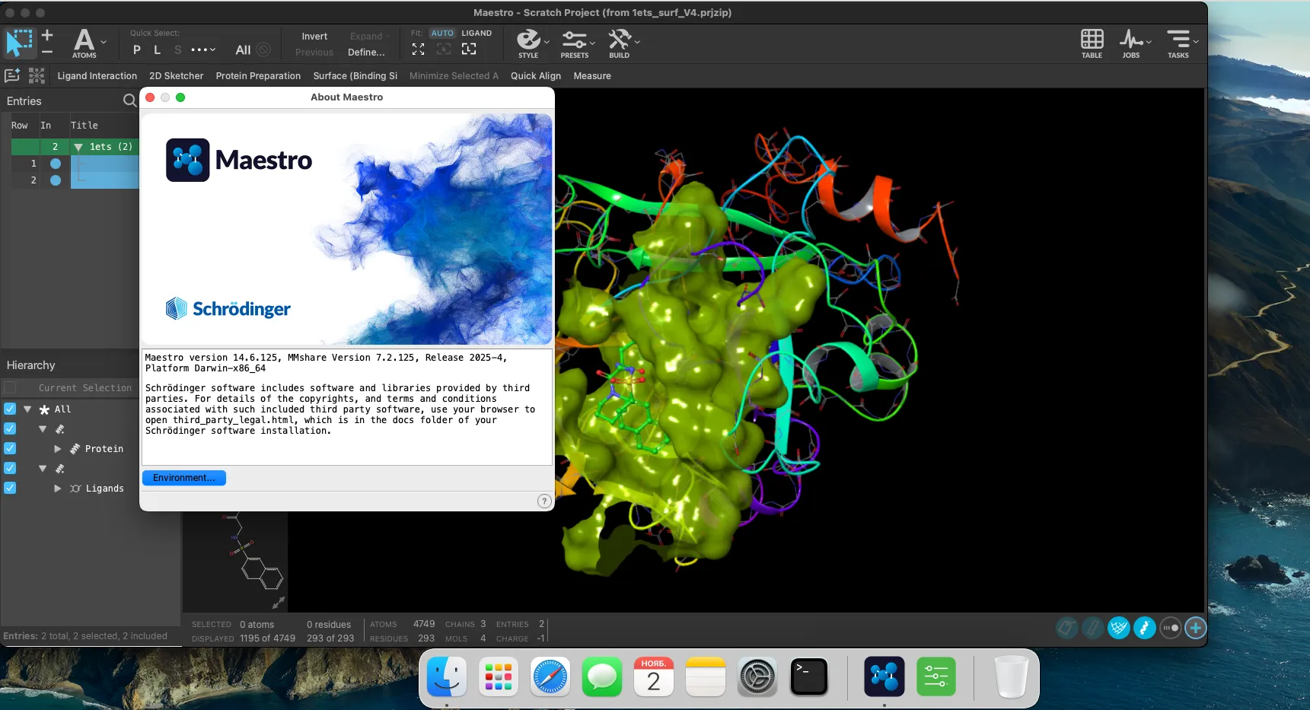
Task: Open Protein Preparation from the toolbar
Action: pyautogui.click(x=258, y=76)
